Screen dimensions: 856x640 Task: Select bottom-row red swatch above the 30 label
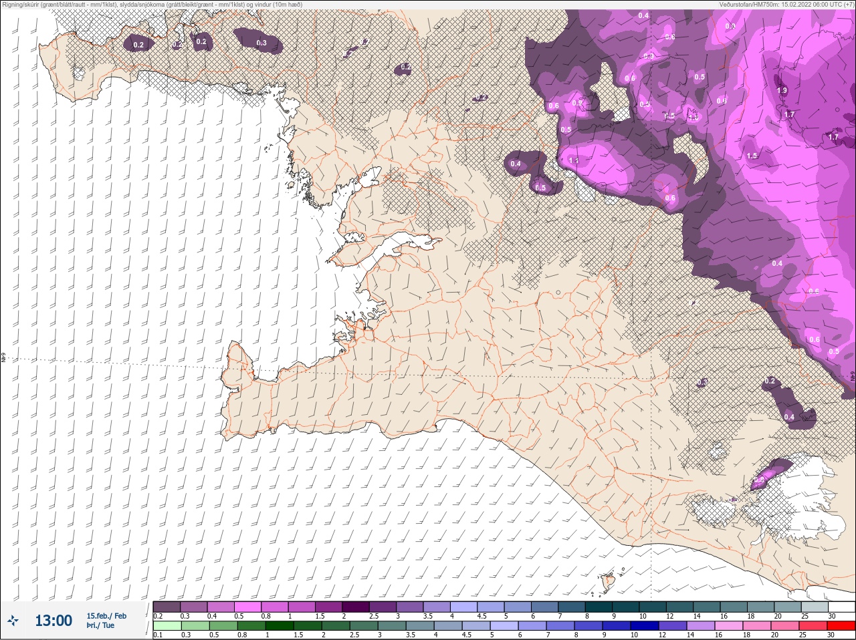(840, 626)
